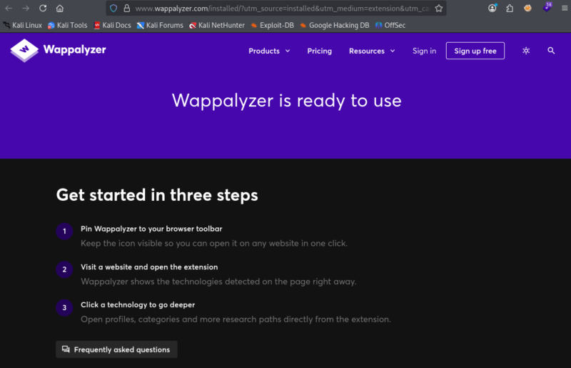Image resolution: width=571 pixels, height=368 pixels.
Task: Click the Sign in link
Action: [424, 51]
